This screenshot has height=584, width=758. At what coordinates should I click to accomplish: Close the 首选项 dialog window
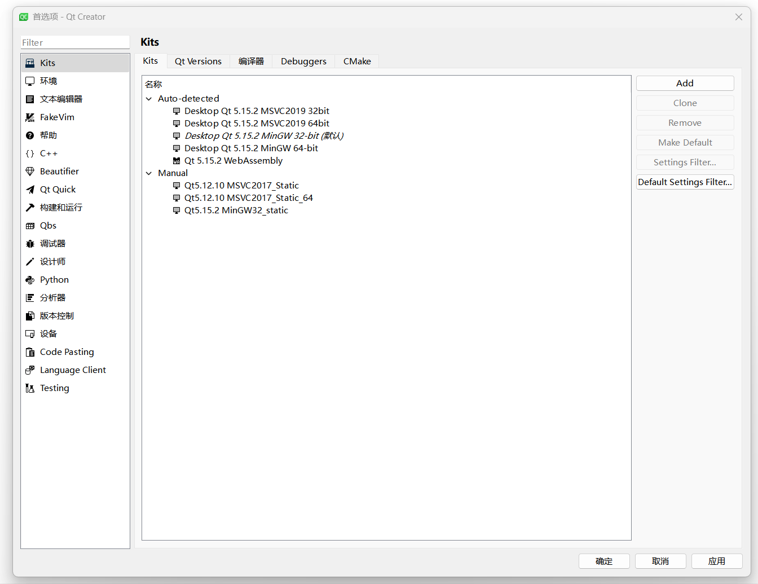click(739, 17)
